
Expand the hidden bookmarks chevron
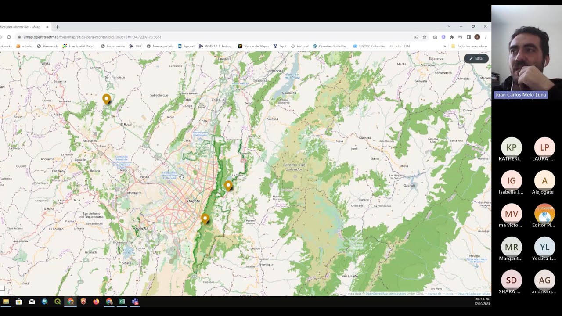point(445,46)
